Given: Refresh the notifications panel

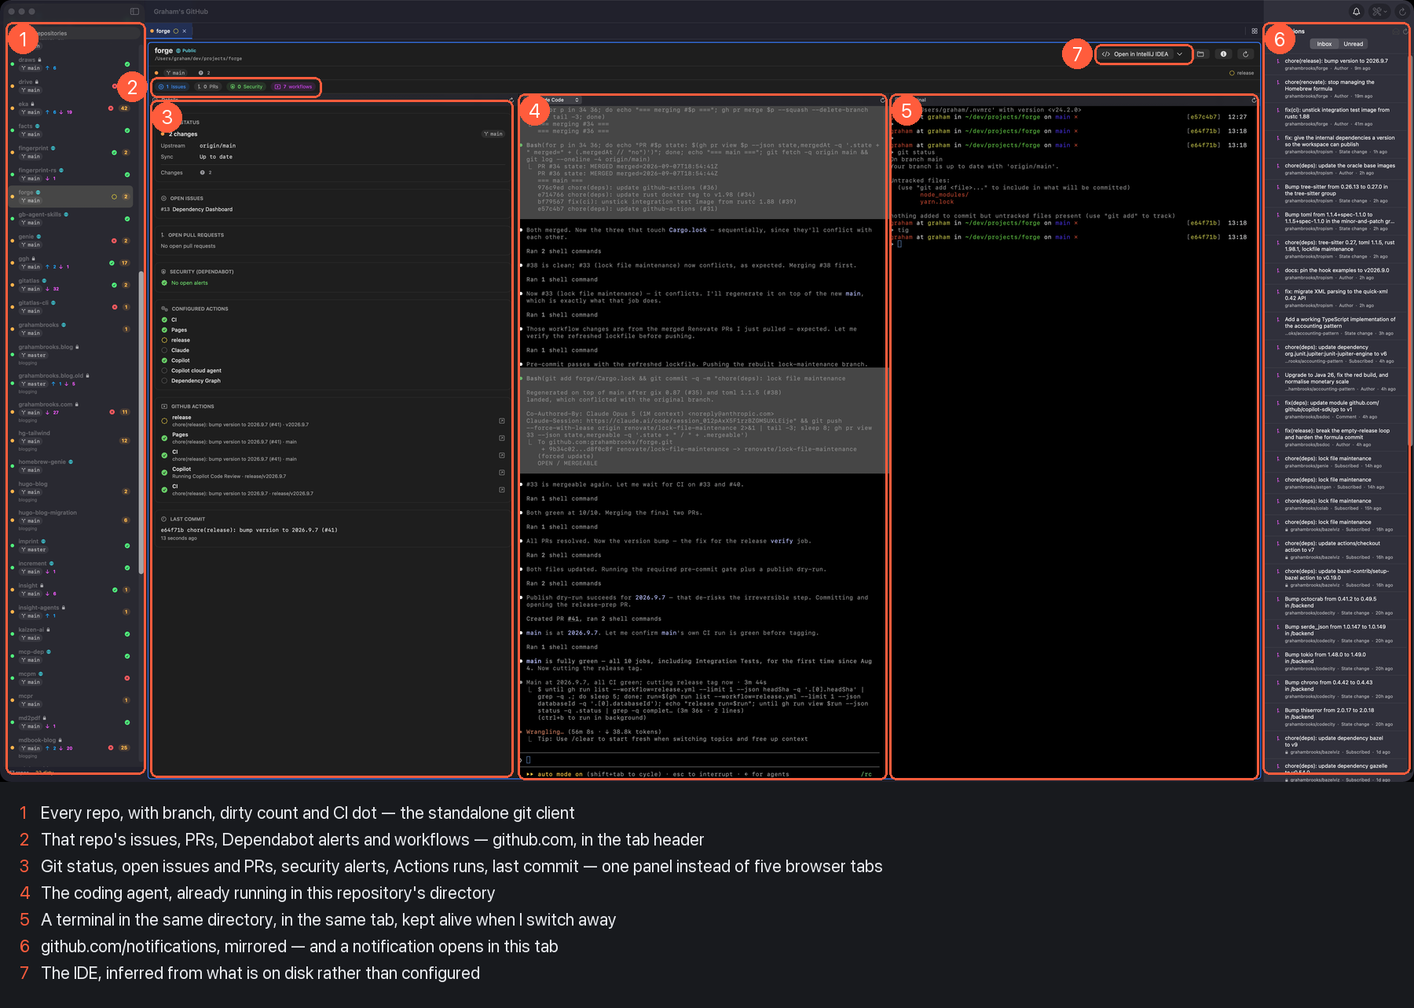Looking at the screenshot, I should [1405, 32].
